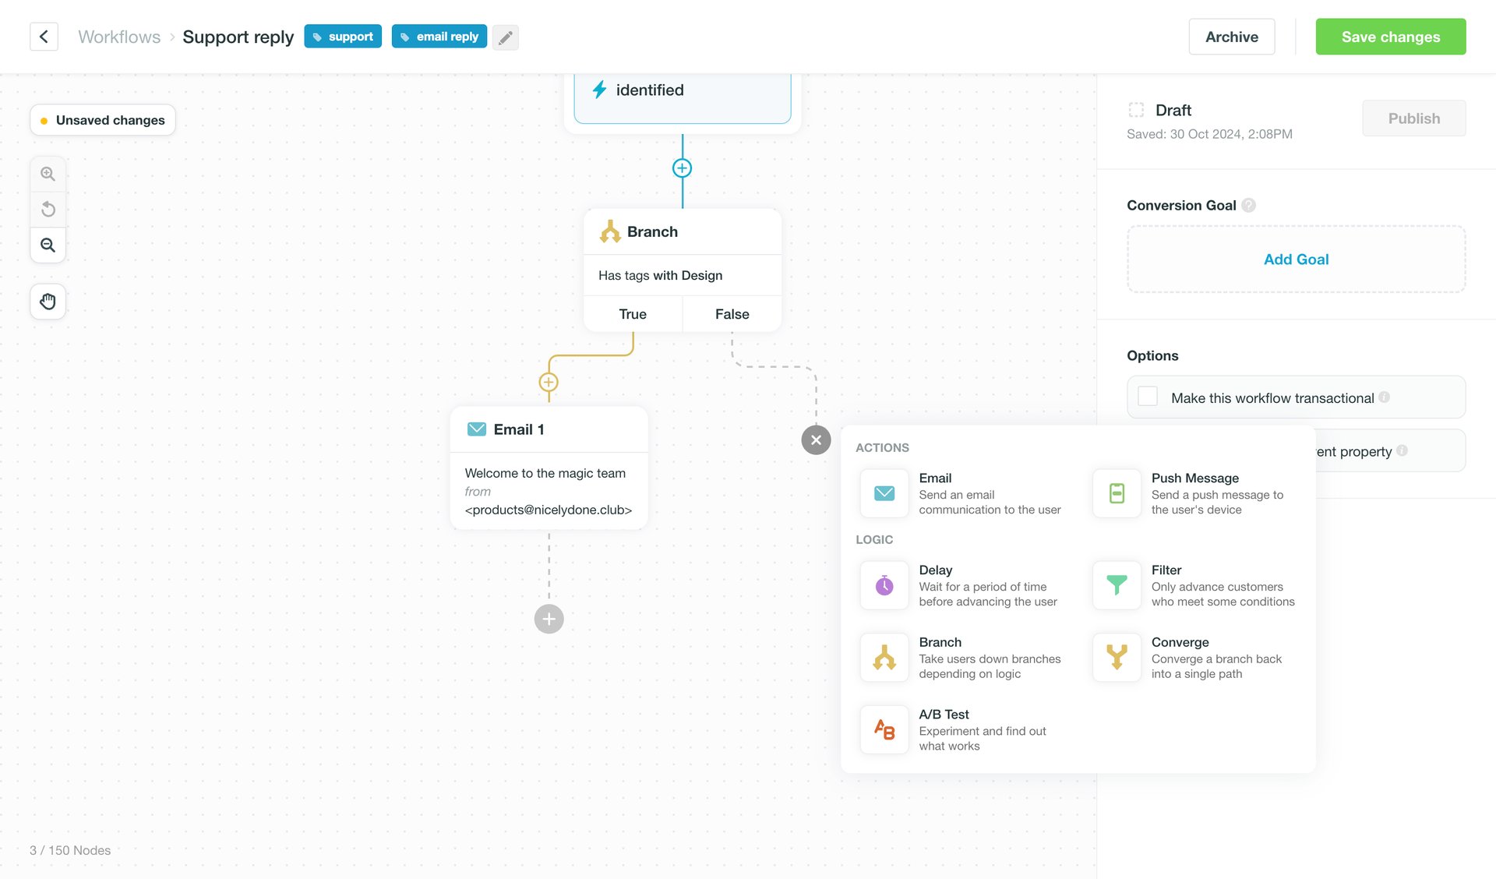
Task: Select the Email action icon
Action: click(x=884, y=493)
